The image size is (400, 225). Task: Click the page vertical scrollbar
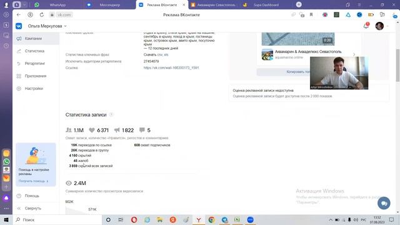tap(397, 65)
